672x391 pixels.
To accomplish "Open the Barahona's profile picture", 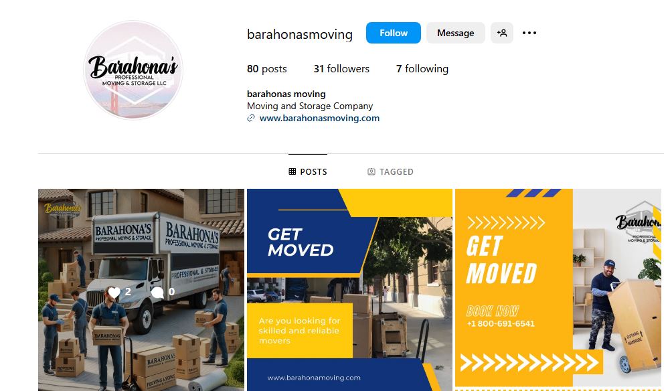I will point(133,70).
